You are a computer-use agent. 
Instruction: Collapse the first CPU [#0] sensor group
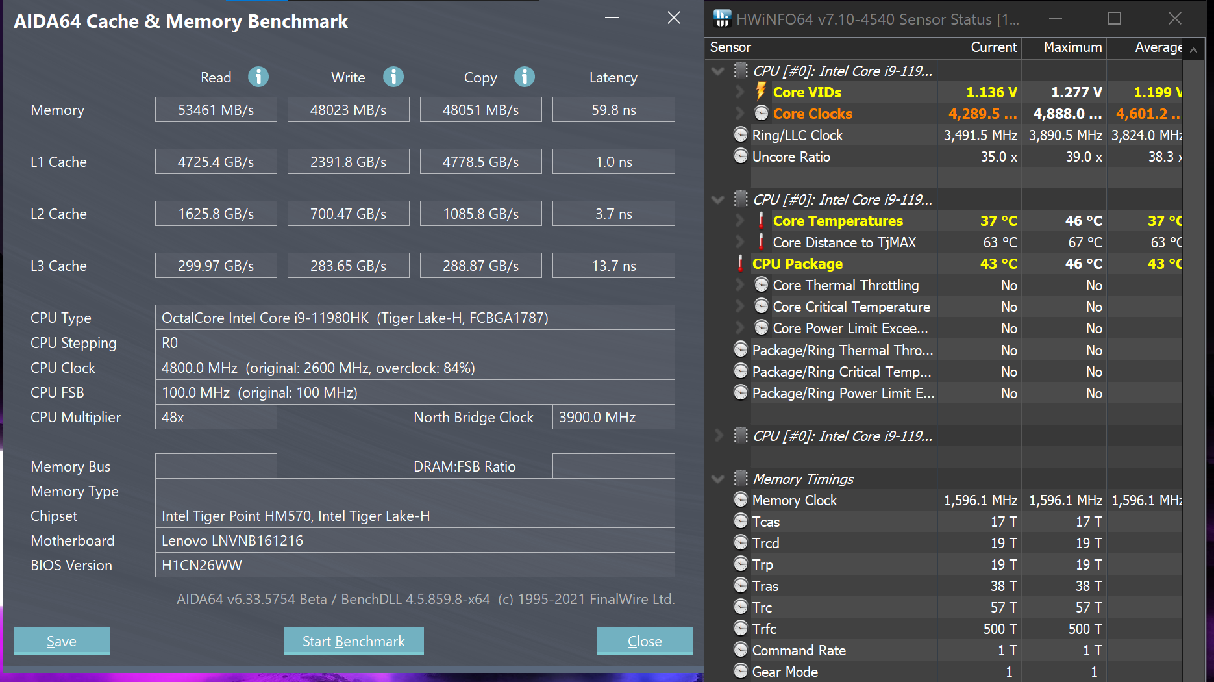718,71
